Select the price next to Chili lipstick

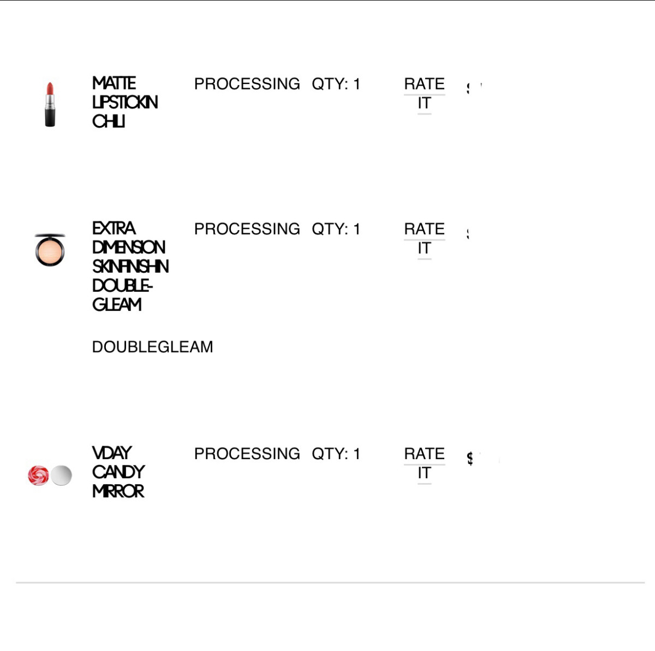pos(474,88)
